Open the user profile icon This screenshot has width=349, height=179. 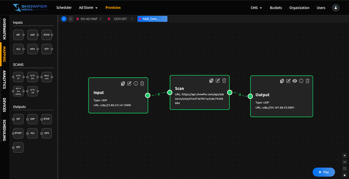[336, 8]
